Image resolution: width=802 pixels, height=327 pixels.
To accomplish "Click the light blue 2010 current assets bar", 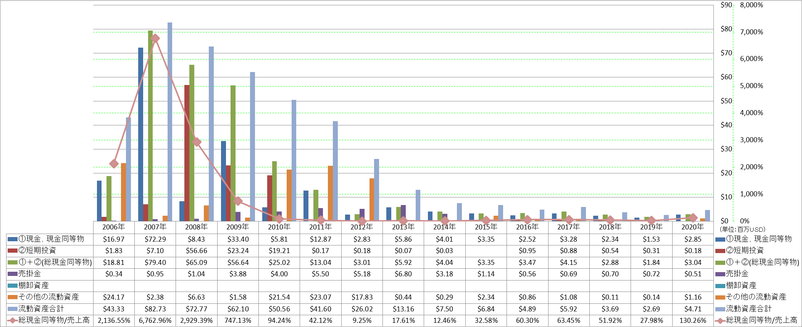I will click(294, 160).
